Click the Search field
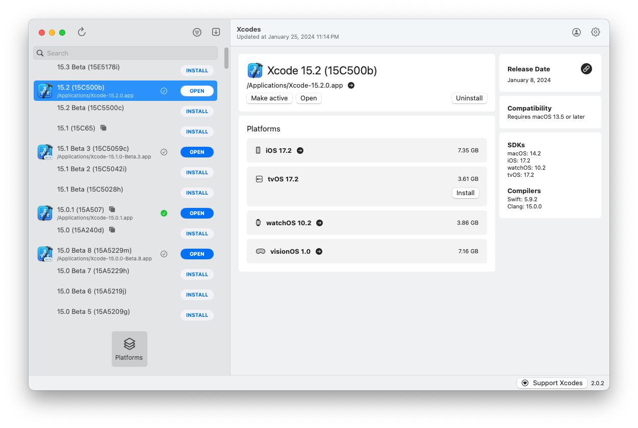638x428 pixels. (125, 53)
